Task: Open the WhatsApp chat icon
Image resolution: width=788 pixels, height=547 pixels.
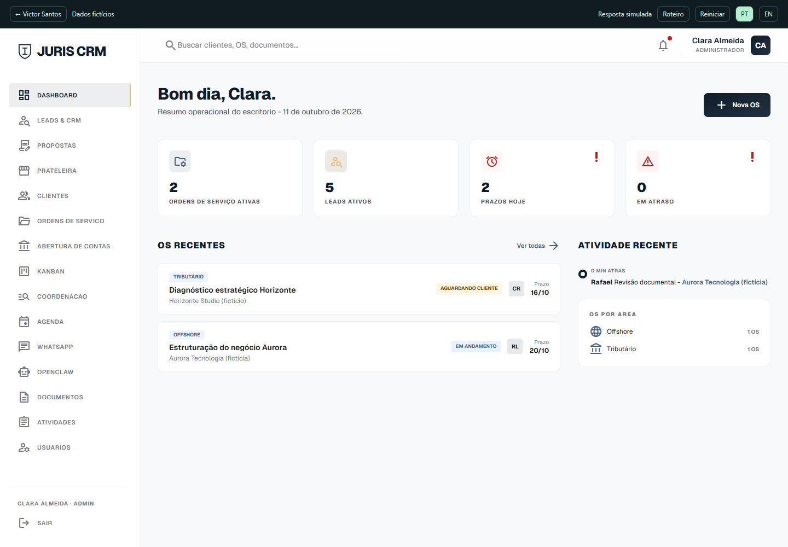Action: point(24,347)
